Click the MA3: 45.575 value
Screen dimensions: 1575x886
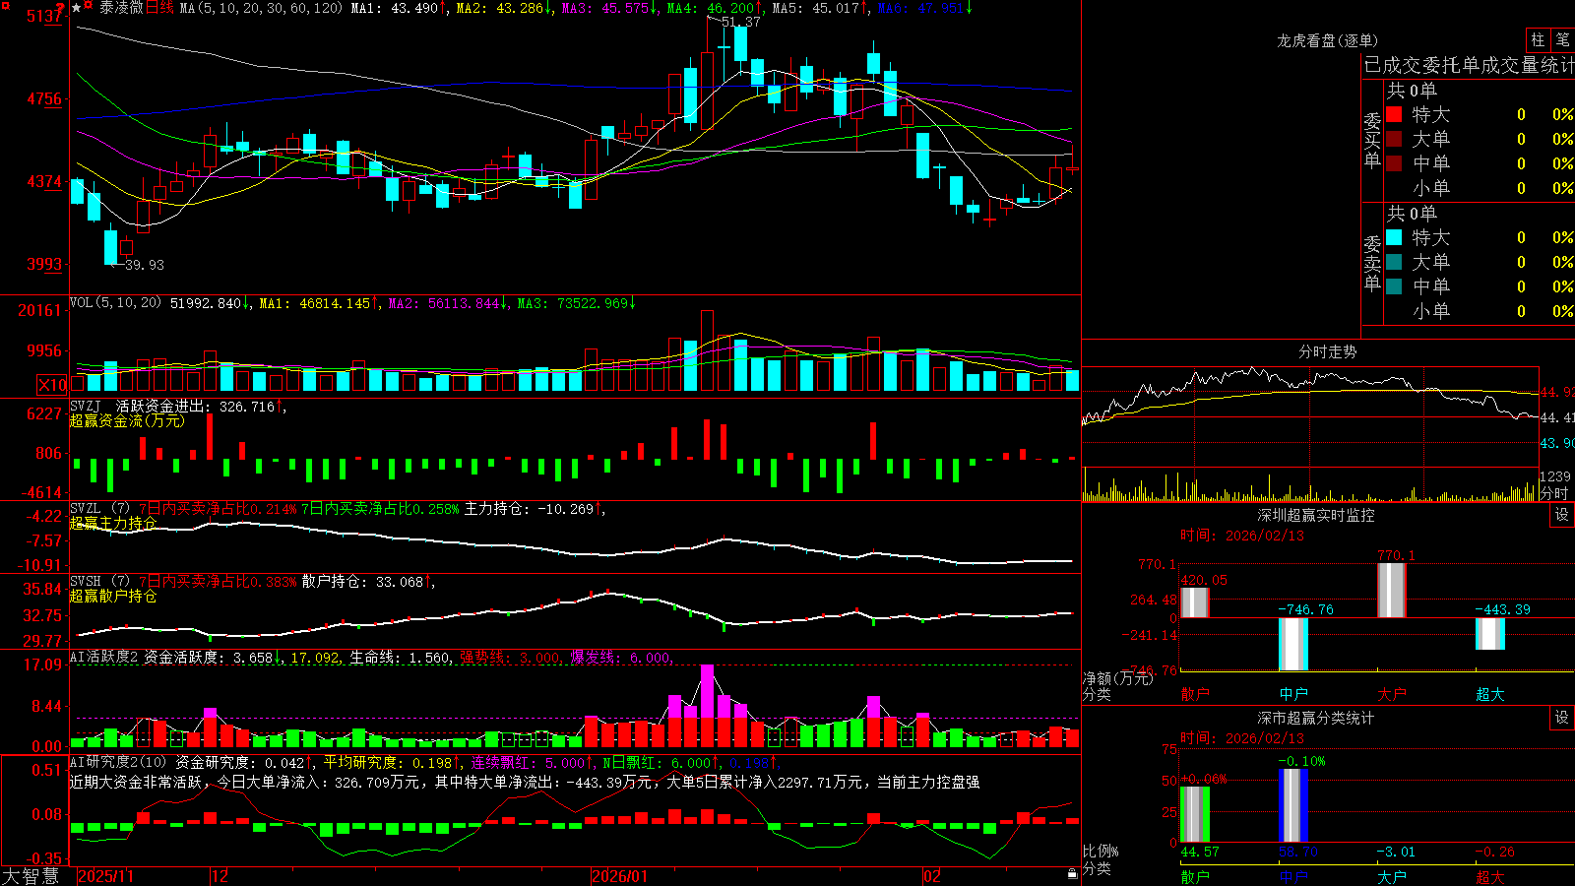tap(608, 8)
